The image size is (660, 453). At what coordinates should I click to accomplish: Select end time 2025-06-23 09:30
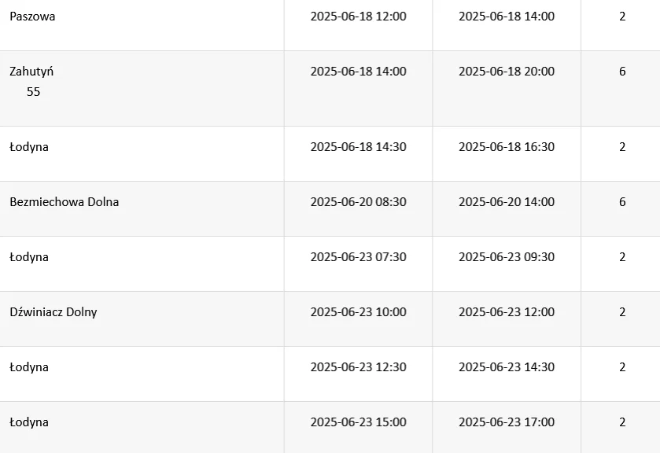coord(506,257)
